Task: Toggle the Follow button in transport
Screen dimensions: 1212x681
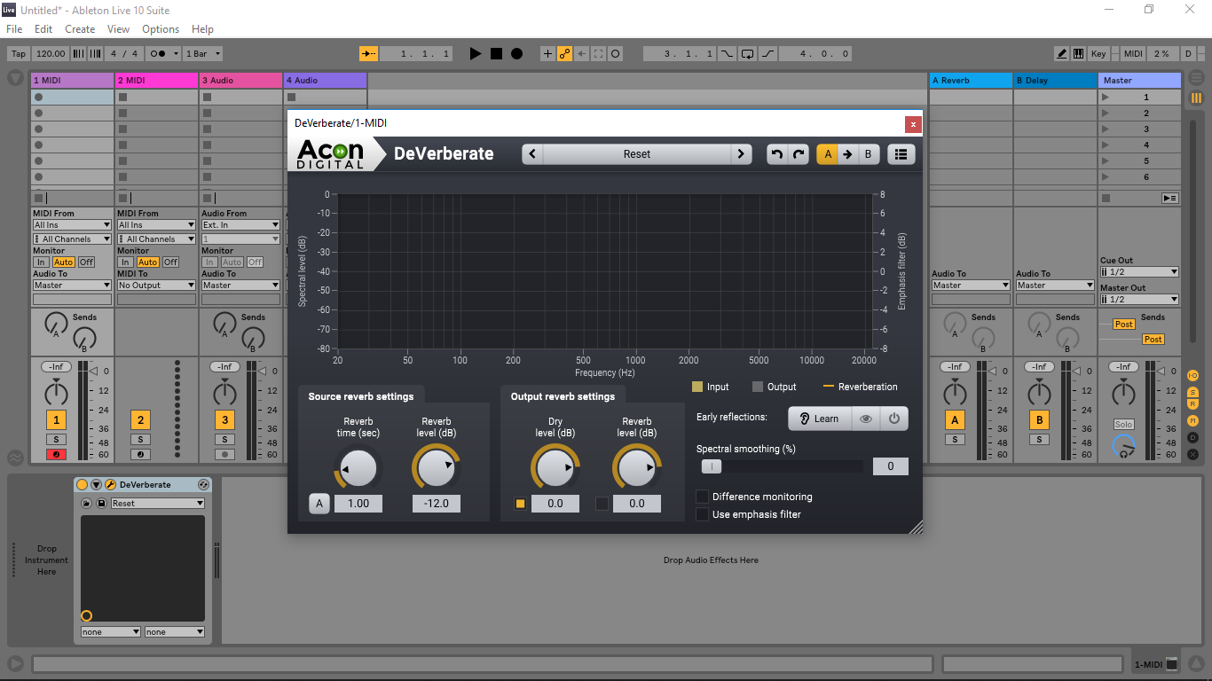Action: [368, 54]
